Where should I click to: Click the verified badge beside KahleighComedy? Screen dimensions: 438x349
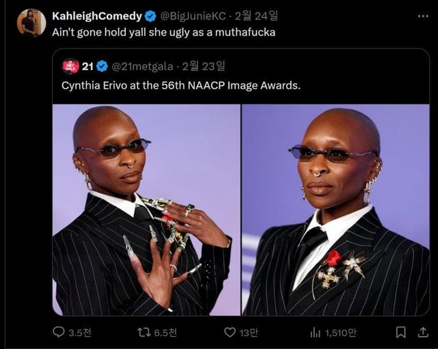[151, 16]
